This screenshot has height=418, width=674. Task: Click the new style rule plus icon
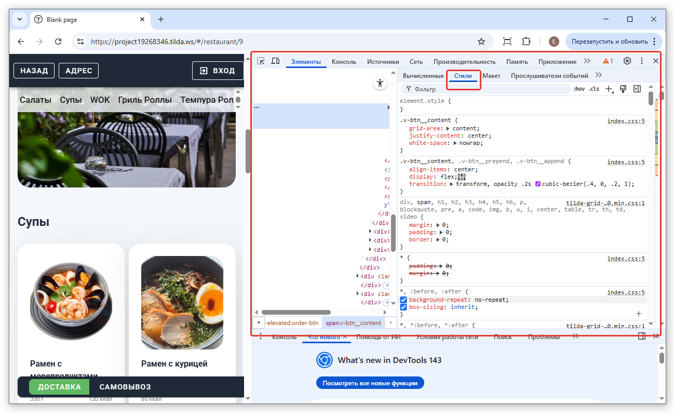click(609, 89)
